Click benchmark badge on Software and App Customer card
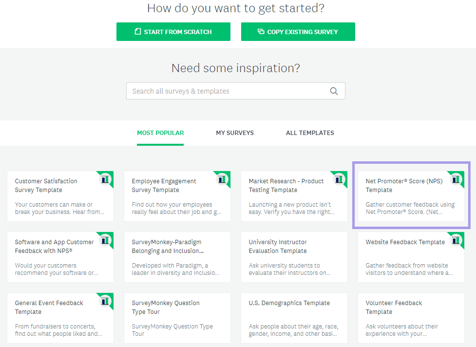Image resolution: width=476 pixels, height=347 pixels. click(x=105, y=240)
